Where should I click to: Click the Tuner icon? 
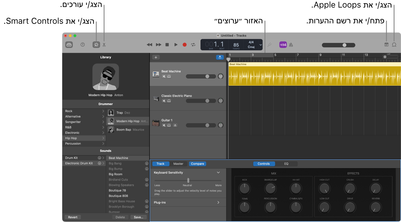(x=269, y=45)
